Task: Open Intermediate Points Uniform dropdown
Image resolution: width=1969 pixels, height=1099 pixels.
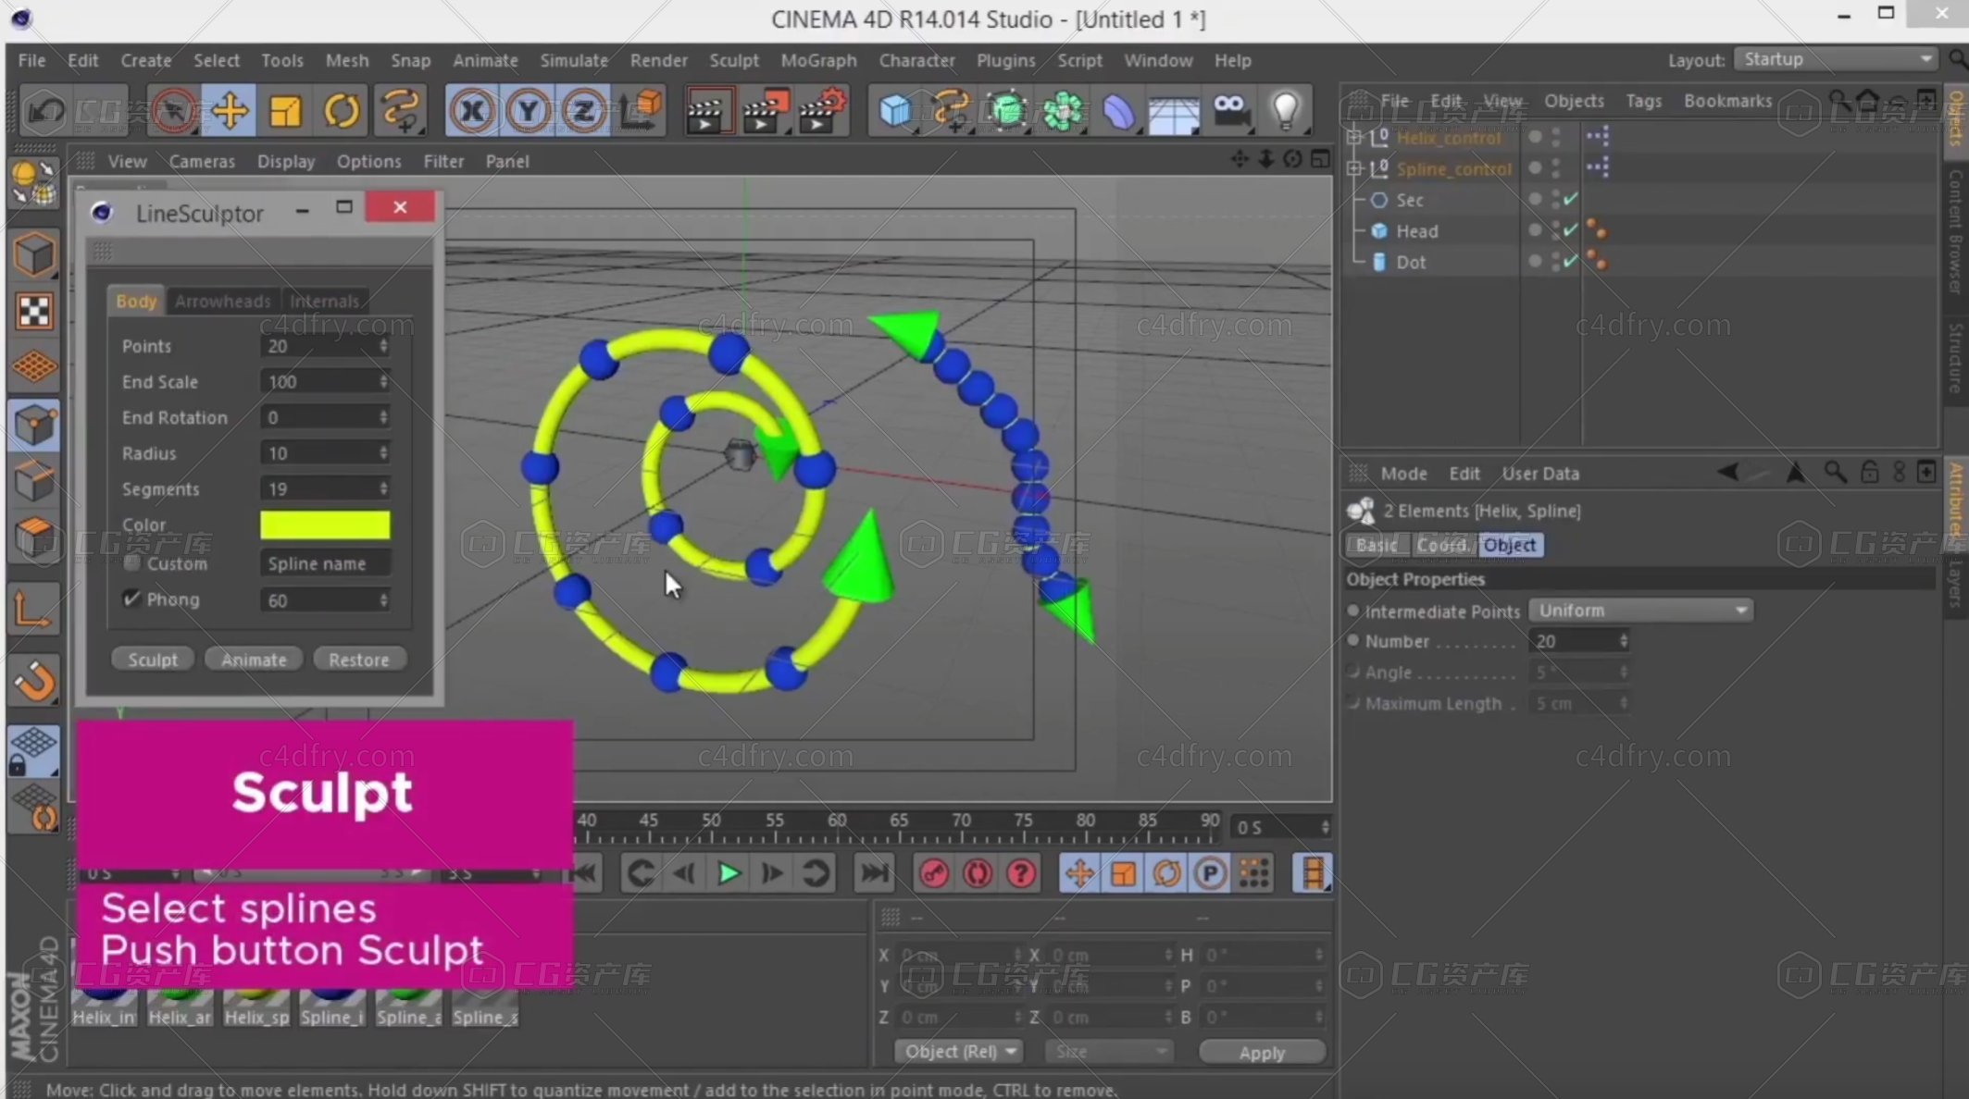Action: [1640, 611]
